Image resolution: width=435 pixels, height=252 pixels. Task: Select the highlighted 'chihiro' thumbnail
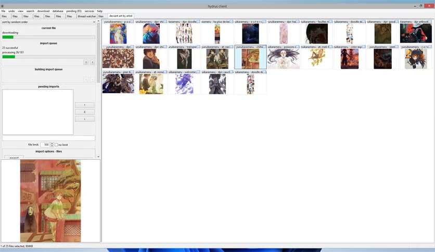coord(250,57)
